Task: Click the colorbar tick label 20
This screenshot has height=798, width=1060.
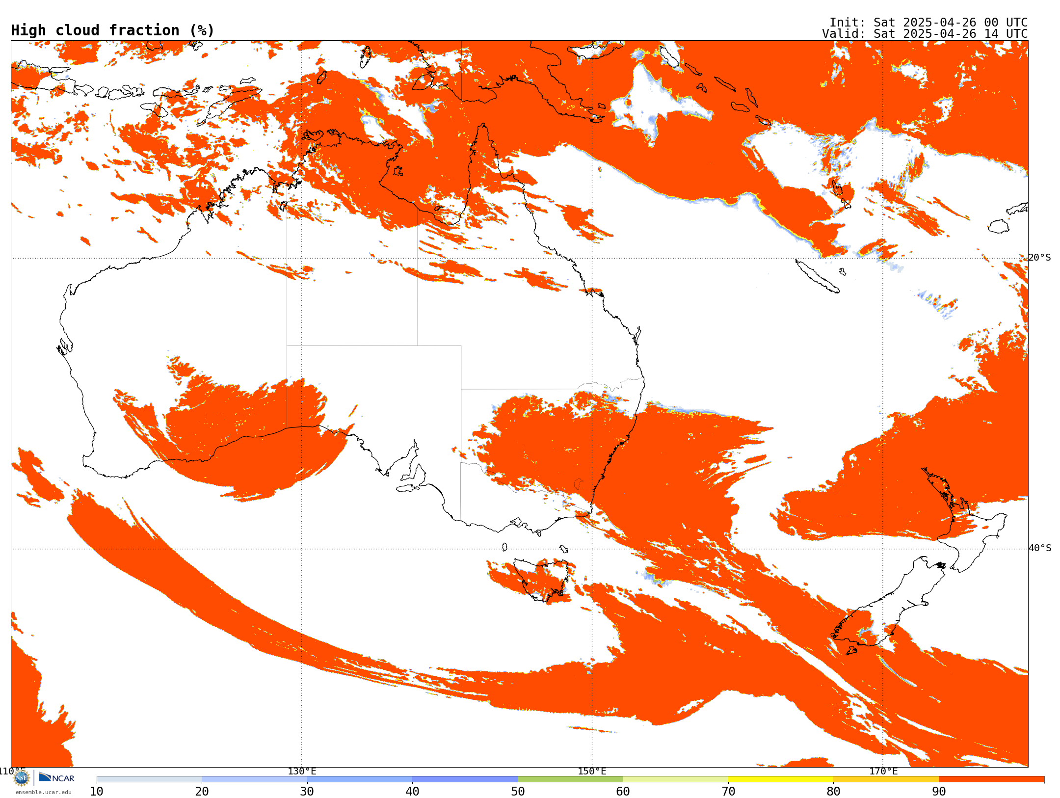Action: coord(202,792)
